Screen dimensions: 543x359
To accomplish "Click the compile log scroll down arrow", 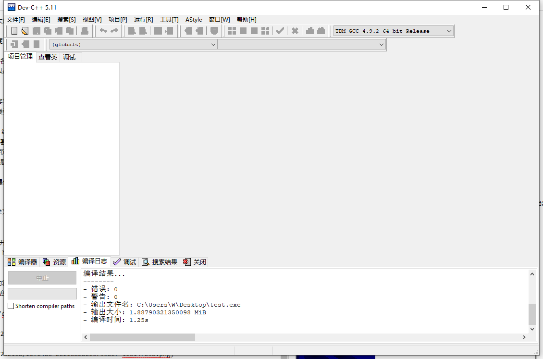I will (532, 329).
